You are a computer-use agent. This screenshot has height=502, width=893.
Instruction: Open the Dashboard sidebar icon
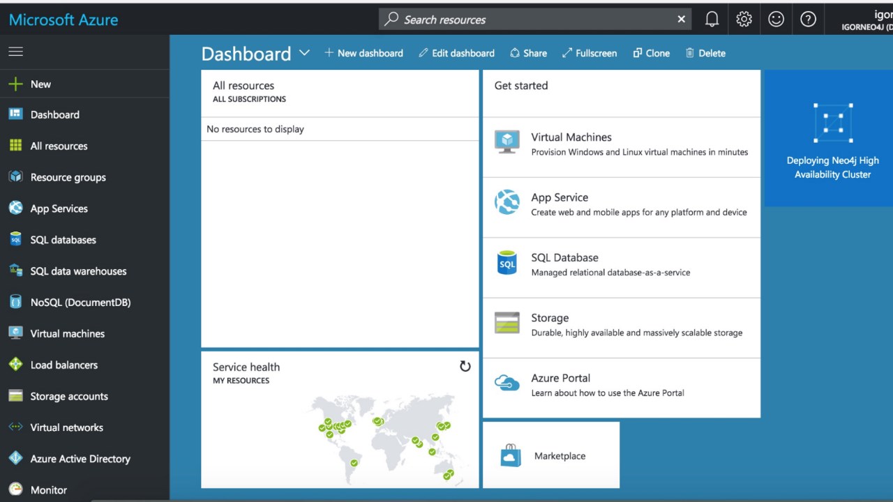coord(15,114)
